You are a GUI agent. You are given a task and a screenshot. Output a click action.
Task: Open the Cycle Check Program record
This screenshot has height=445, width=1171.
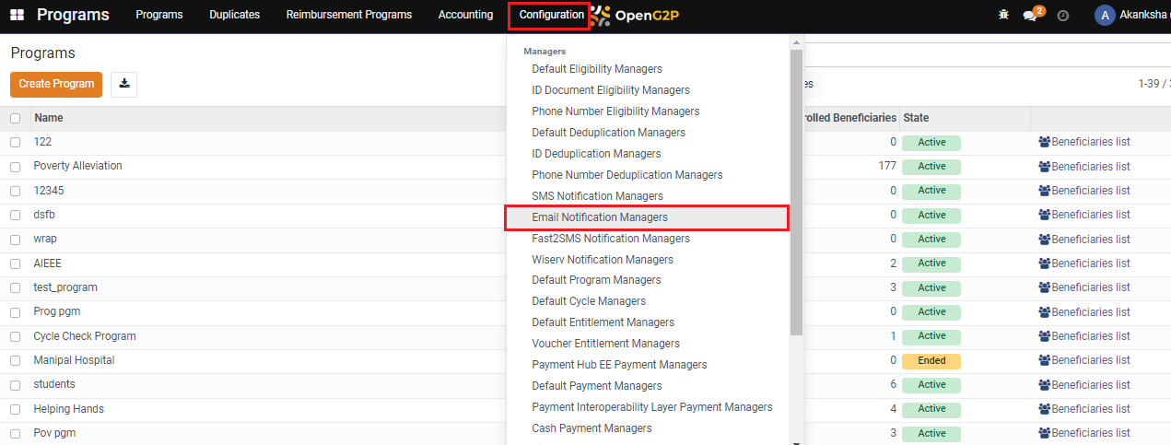coord(85,336)
